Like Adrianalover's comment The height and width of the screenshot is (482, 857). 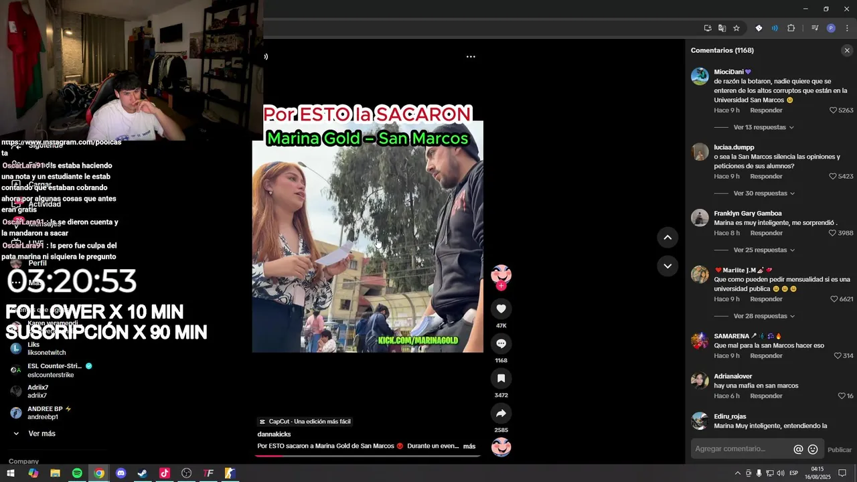[x=842, y=396]
